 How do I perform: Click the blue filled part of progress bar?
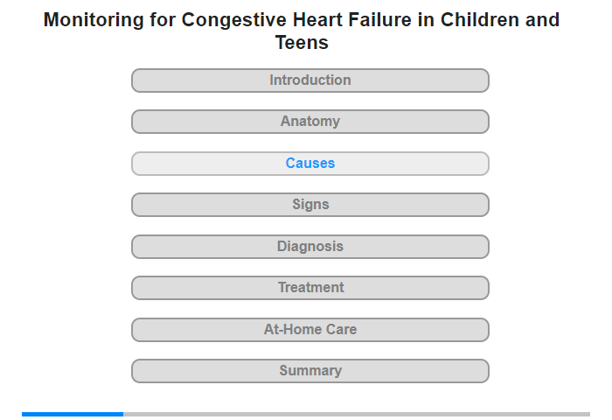pyautogui.click(x=73, y=414)
